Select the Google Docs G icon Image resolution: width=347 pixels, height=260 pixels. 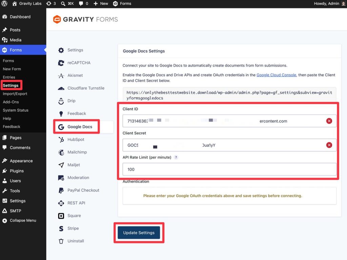click(61, 127)
